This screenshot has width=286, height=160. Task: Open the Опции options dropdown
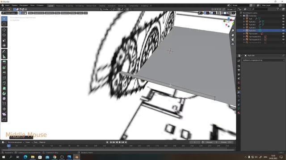pyautogui.click(x=231, y=9)
